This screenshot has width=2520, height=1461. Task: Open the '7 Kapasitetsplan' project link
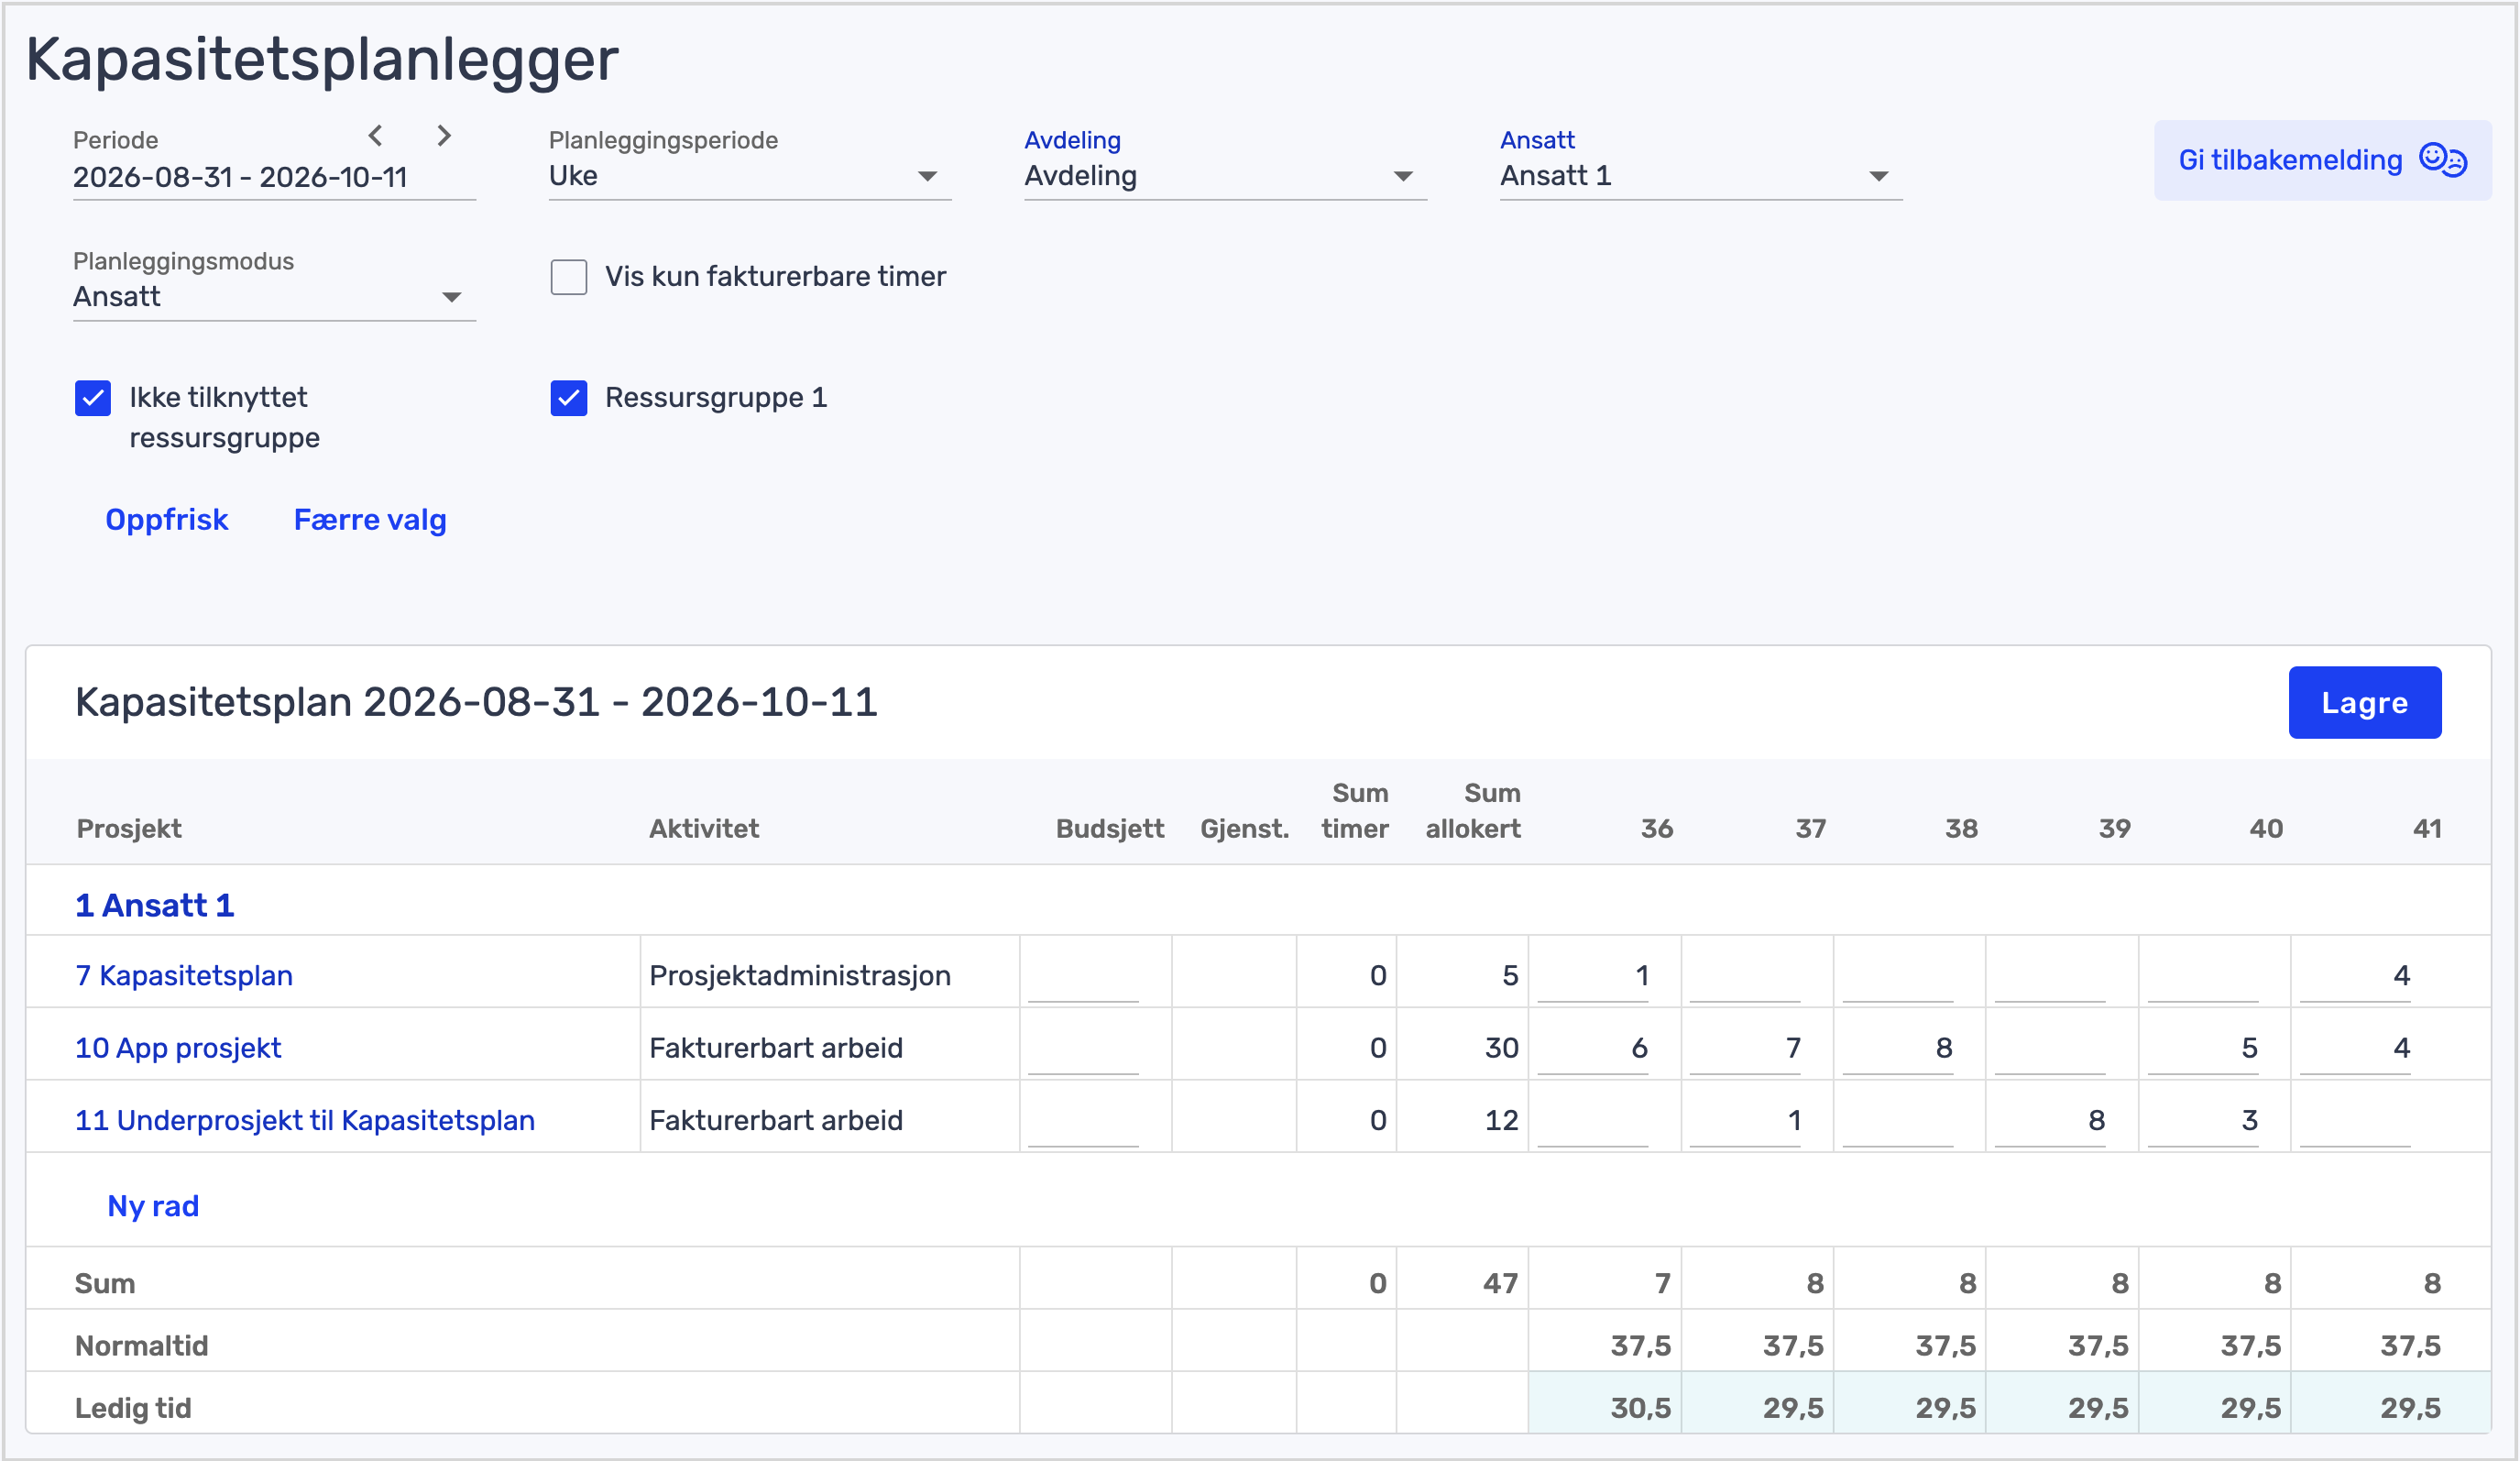click(184, 976)
